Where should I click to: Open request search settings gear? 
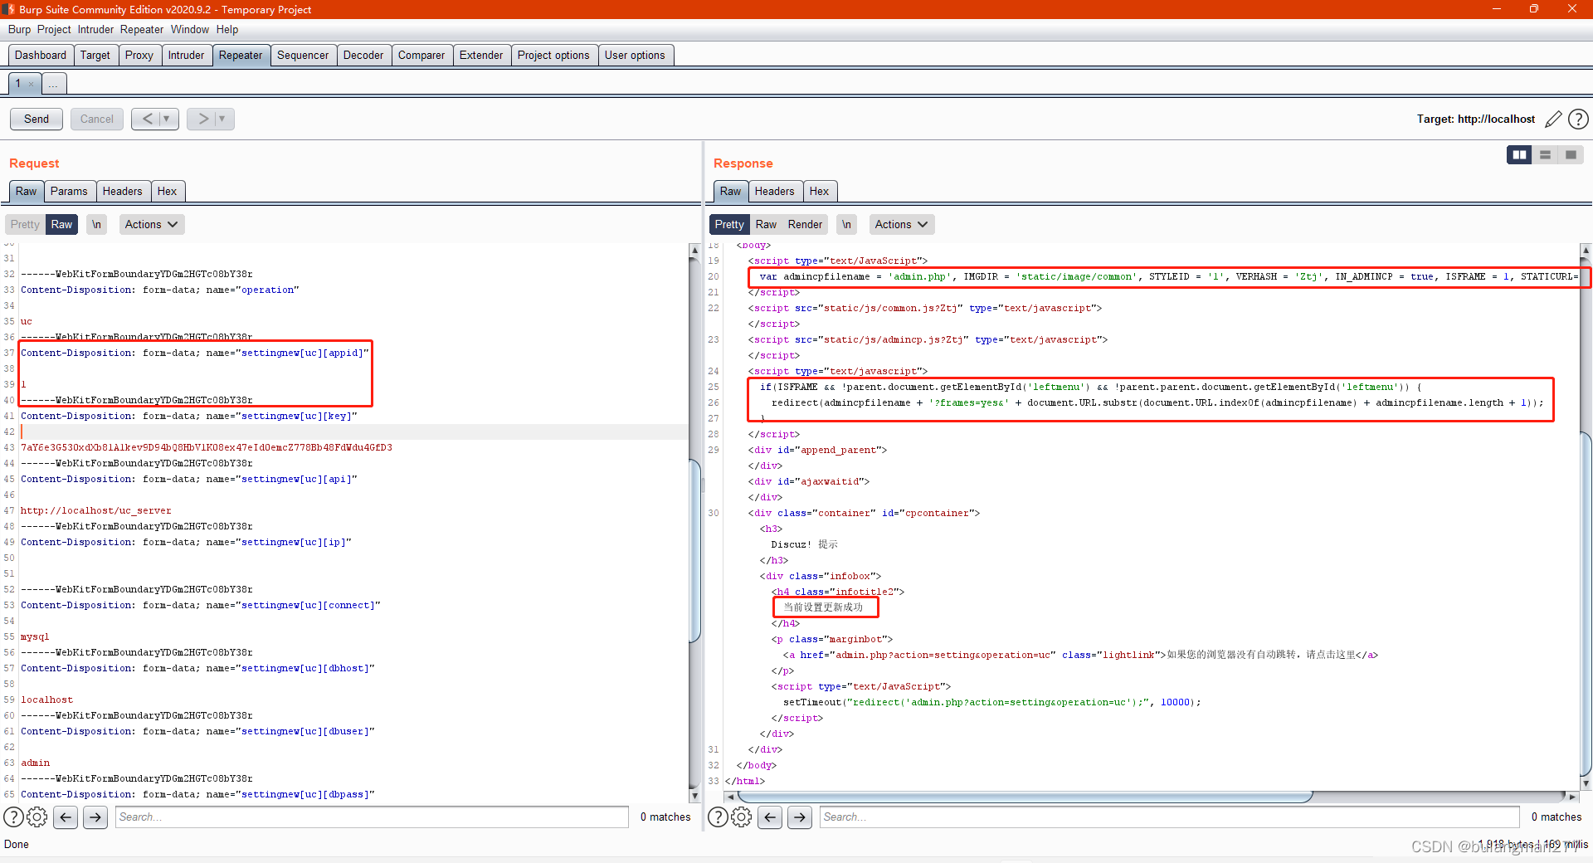click(x=37, y=817)
